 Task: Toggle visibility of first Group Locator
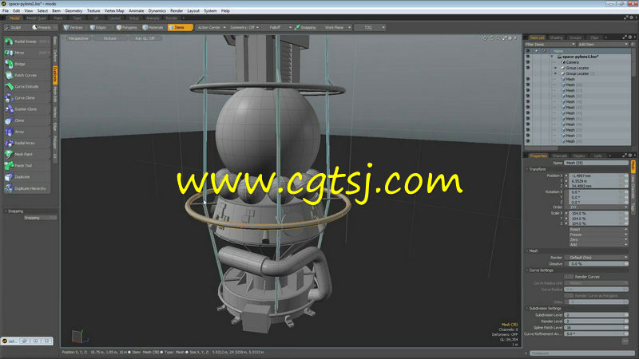click(528, 68)
